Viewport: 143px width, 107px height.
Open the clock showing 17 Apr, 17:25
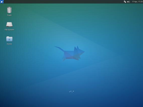(x=137, y=2)
